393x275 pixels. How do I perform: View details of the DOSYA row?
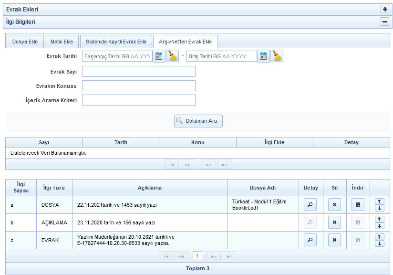pyautogui.click(x=310, y=205)
